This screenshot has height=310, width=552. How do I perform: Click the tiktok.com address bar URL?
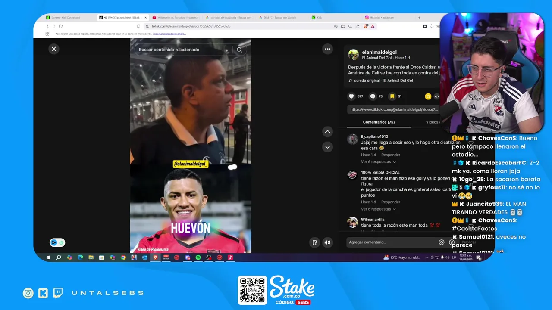pos(191,26)
